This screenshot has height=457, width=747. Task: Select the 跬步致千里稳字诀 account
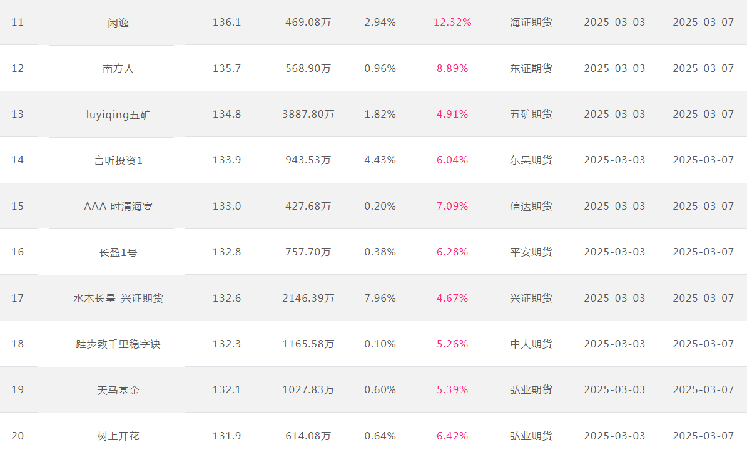[118, 344]
